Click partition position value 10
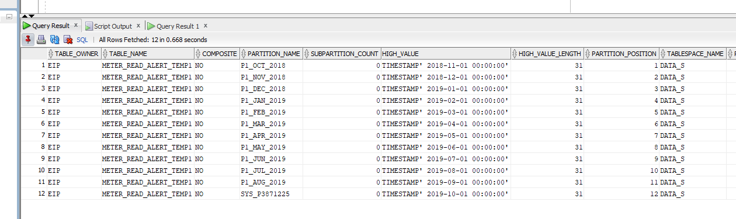 pyautogui.click(x=622, y=171)
